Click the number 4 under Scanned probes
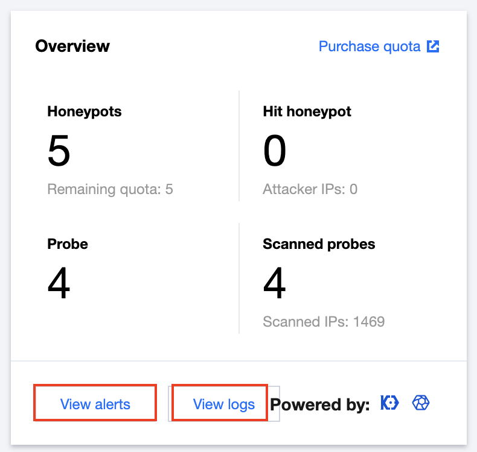 (x=275, y=283)
